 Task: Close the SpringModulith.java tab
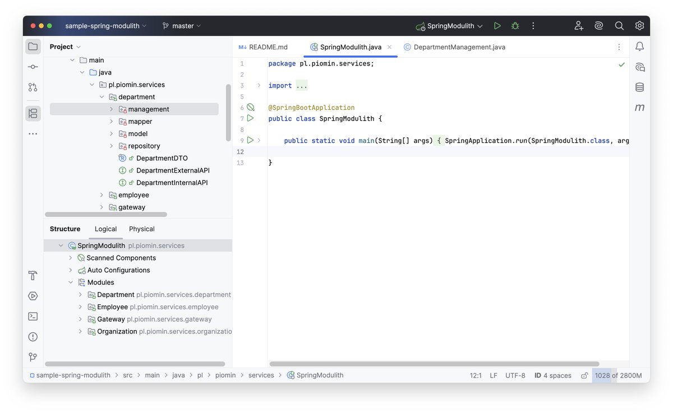click(389, 47)
